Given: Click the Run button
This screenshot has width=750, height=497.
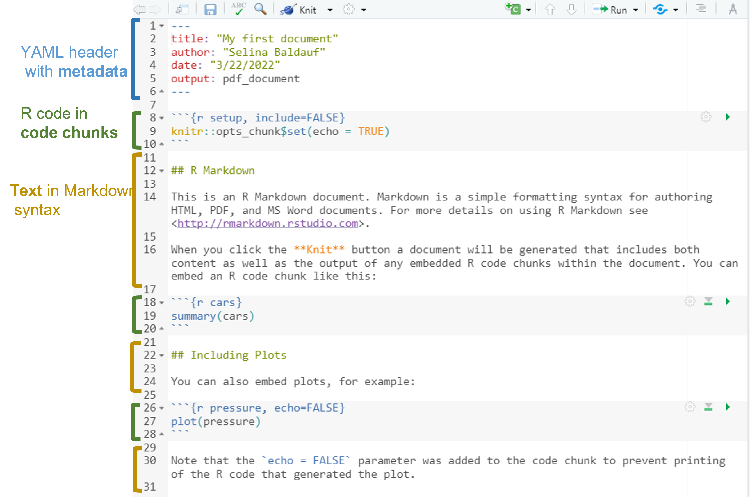Looking at the screenshot, I should click(x=610, y=10).
